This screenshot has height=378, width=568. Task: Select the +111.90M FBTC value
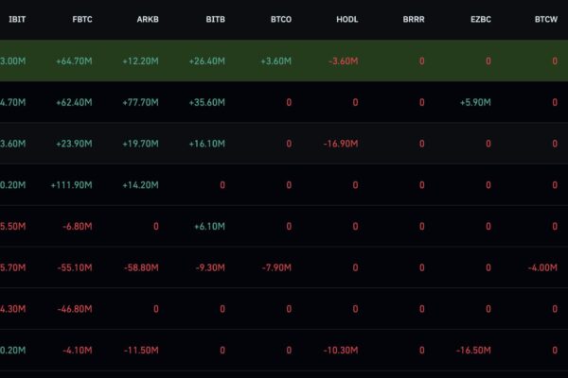tap(71, 185)
